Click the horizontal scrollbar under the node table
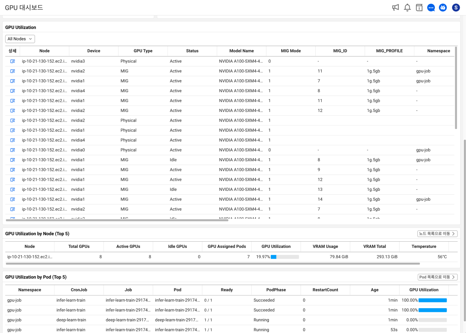466x333 pixels. (213, 263)
